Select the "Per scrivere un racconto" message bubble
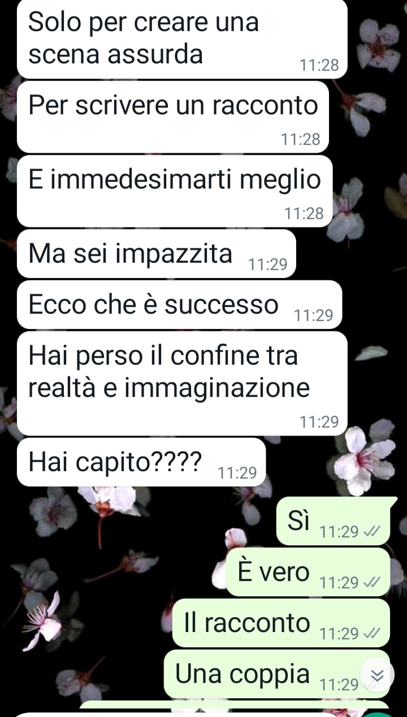 [x=174, y=117]
